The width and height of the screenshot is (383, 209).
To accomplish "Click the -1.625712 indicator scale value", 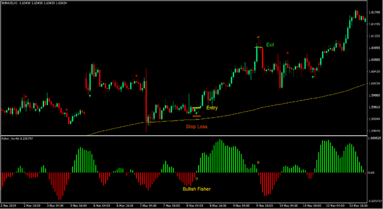I will 375,201.
